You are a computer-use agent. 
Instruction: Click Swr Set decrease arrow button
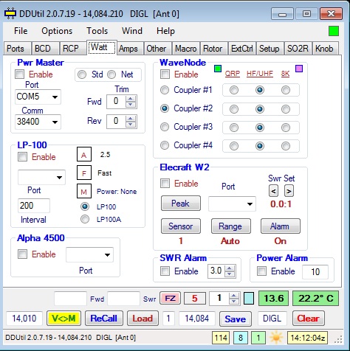(x=273, y=191)
